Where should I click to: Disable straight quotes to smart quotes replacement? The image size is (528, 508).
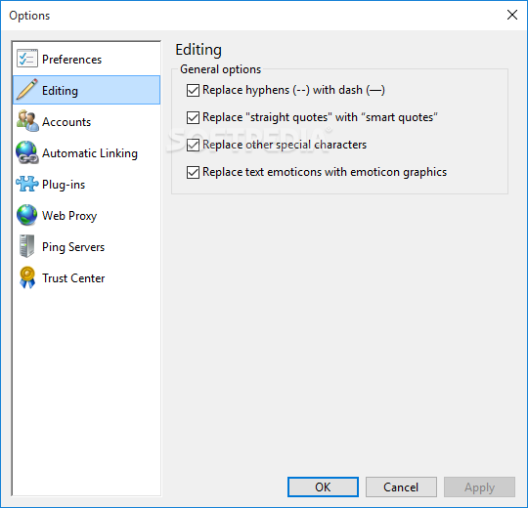pos(193,118)
